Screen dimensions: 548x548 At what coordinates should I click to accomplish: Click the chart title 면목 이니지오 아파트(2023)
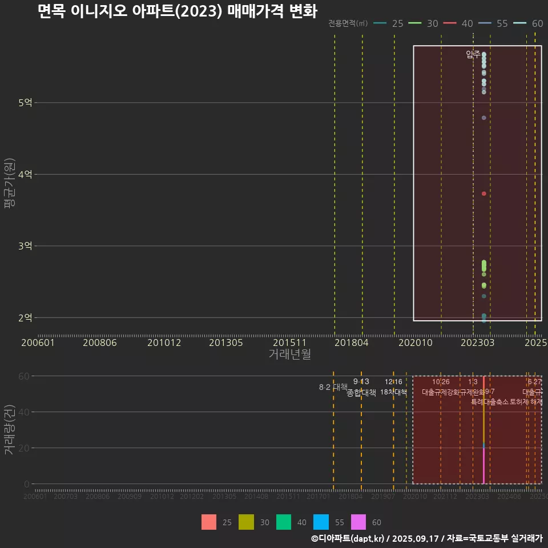click(177, 11)
